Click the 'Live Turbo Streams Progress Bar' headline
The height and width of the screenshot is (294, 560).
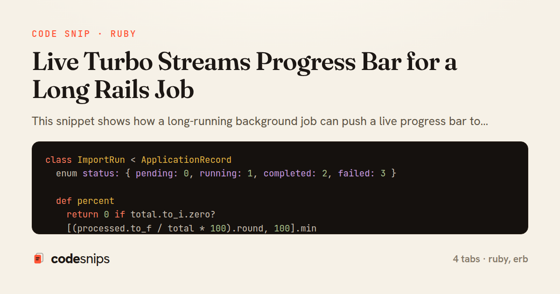(x=245, y=76)
